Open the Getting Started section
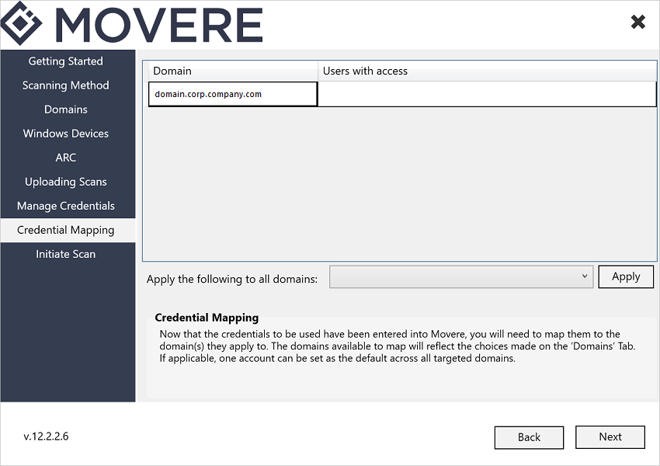 (x=66, y=61)
